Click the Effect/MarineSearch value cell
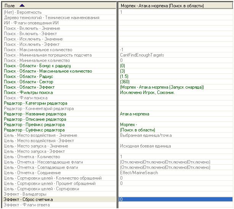Viewport: 234px width, 209px height. tap(139, 173)
